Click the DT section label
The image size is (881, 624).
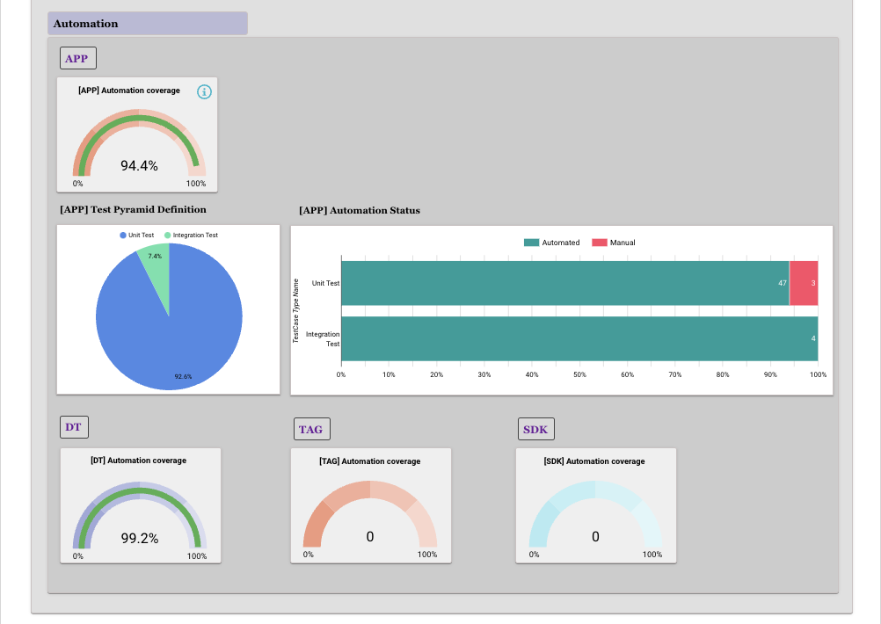[x=73, y=426]
